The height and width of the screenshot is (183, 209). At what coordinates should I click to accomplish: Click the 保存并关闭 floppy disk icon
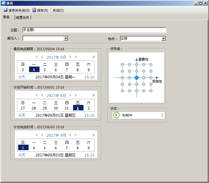[5, 10]
